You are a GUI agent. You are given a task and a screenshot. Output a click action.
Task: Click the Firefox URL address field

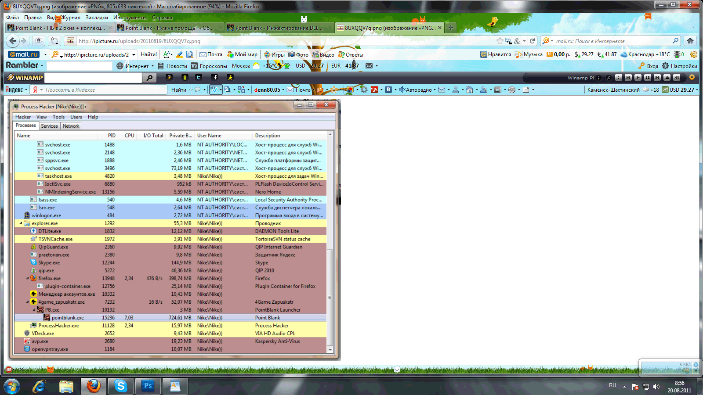[286, 41]
